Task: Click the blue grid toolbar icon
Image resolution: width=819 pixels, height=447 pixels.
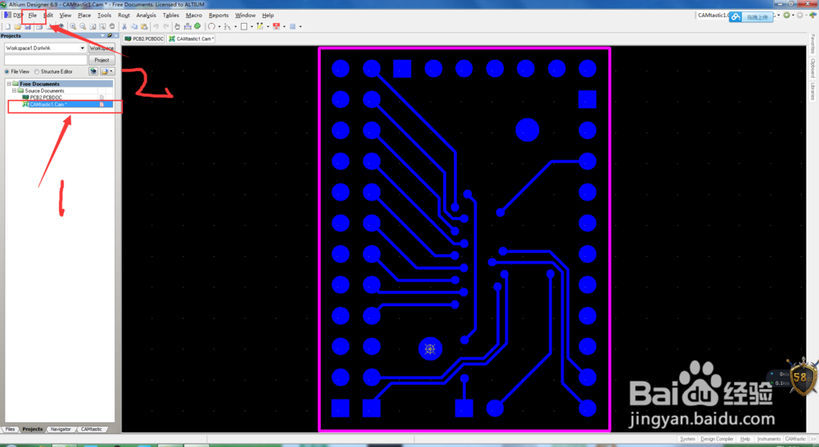Action: click(292, 26)
